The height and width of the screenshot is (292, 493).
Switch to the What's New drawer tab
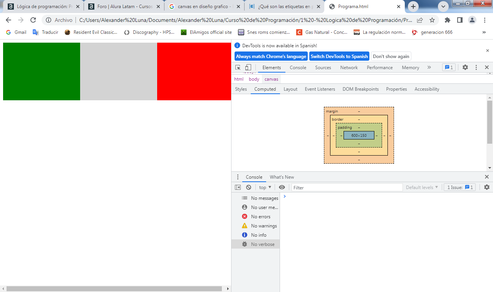(x=282, y=177)
